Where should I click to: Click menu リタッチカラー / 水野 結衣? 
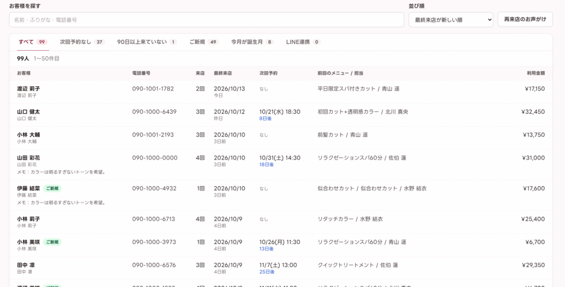tap(350, 219)
